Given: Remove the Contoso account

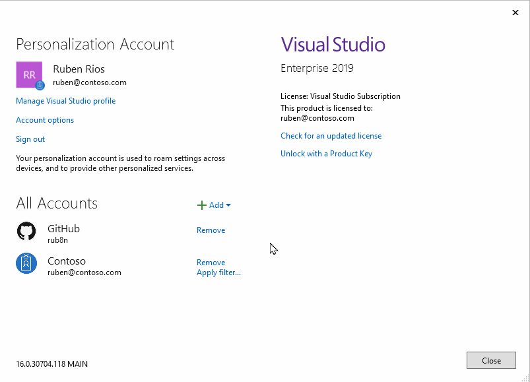Looking at the screenshot, I should click(211, 262).
